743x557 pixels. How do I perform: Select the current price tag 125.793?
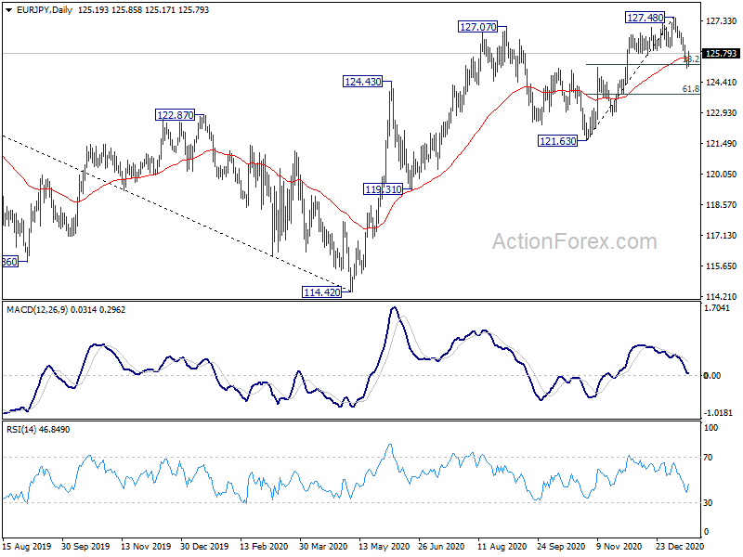coord(721,54)
